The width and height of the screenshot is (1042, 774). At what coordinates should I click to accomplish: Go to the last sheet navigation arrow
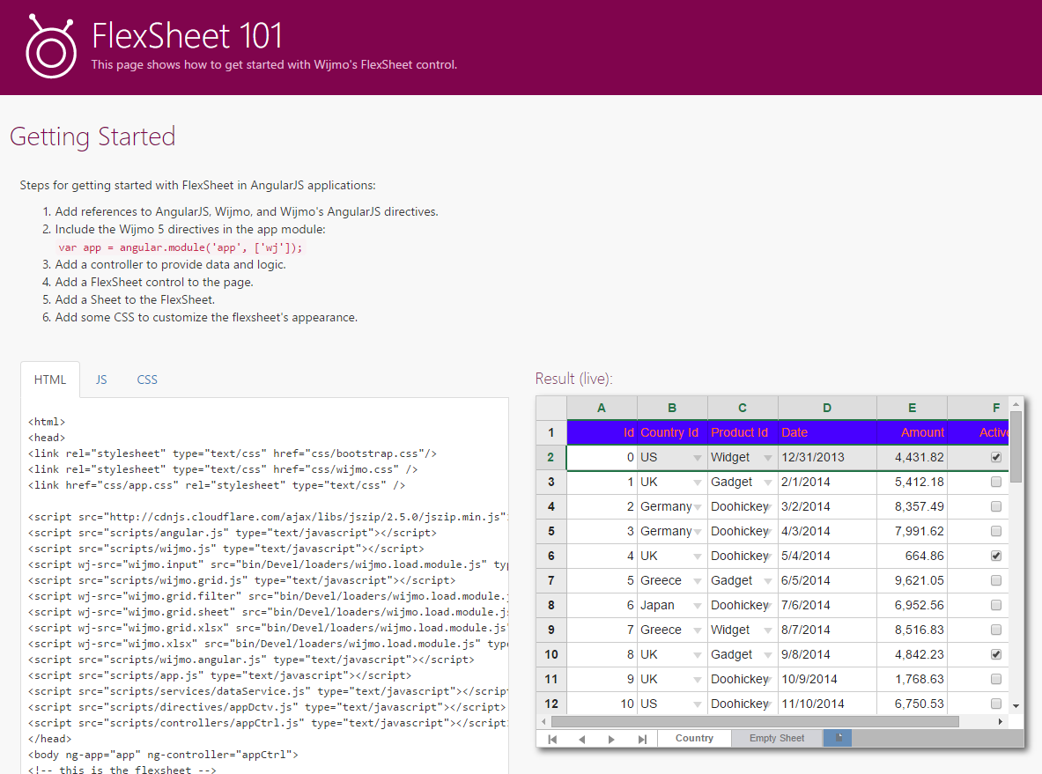point(642,739)
